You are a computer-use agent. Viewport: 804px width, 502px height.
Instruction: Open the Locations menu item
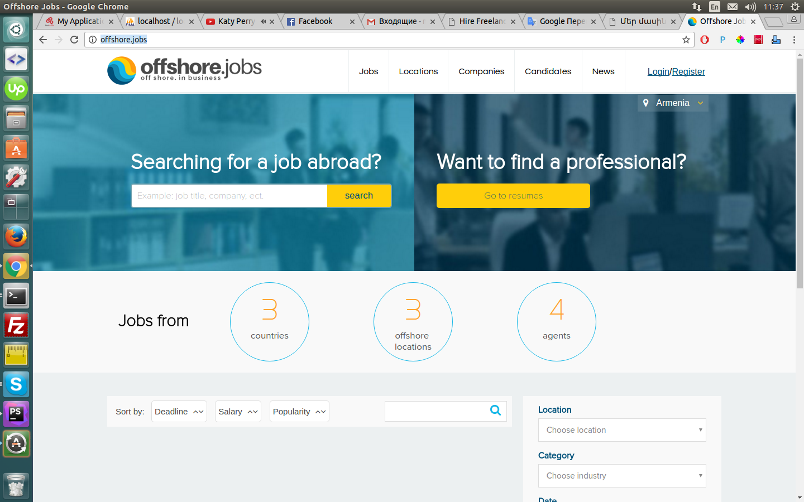(x=418, y=71)
